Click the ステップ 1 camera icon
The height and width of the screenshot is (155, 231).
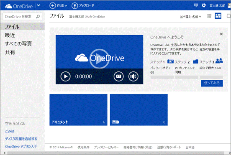170,61
